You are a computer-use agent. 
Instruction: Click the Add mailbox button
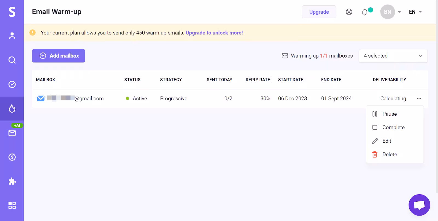tap(59, 56)
